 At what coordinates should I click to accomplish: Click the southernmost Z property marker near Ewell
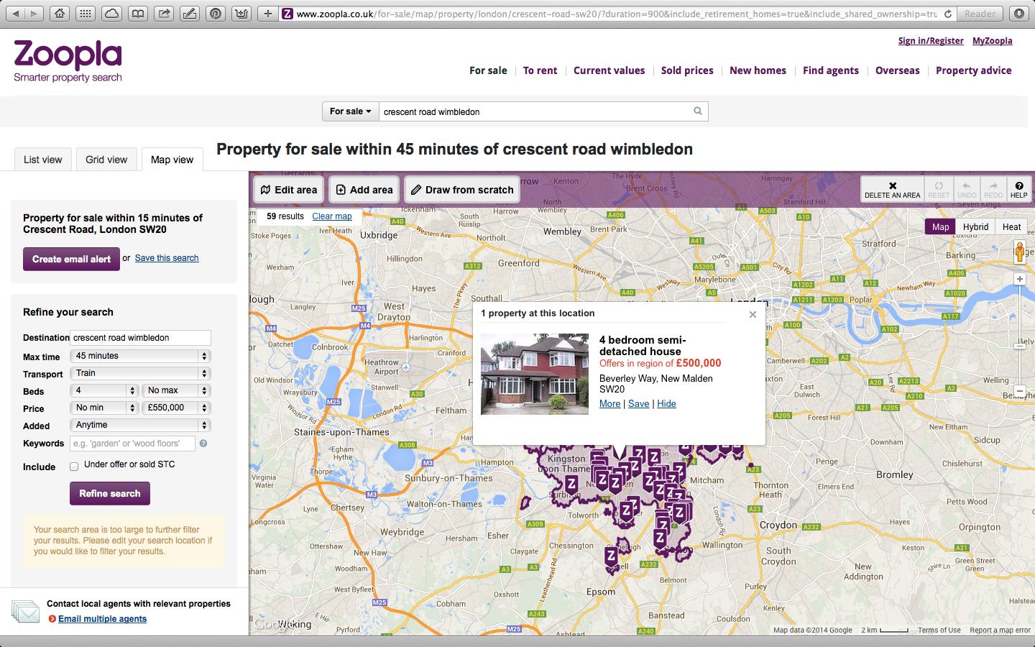(611, 556)
